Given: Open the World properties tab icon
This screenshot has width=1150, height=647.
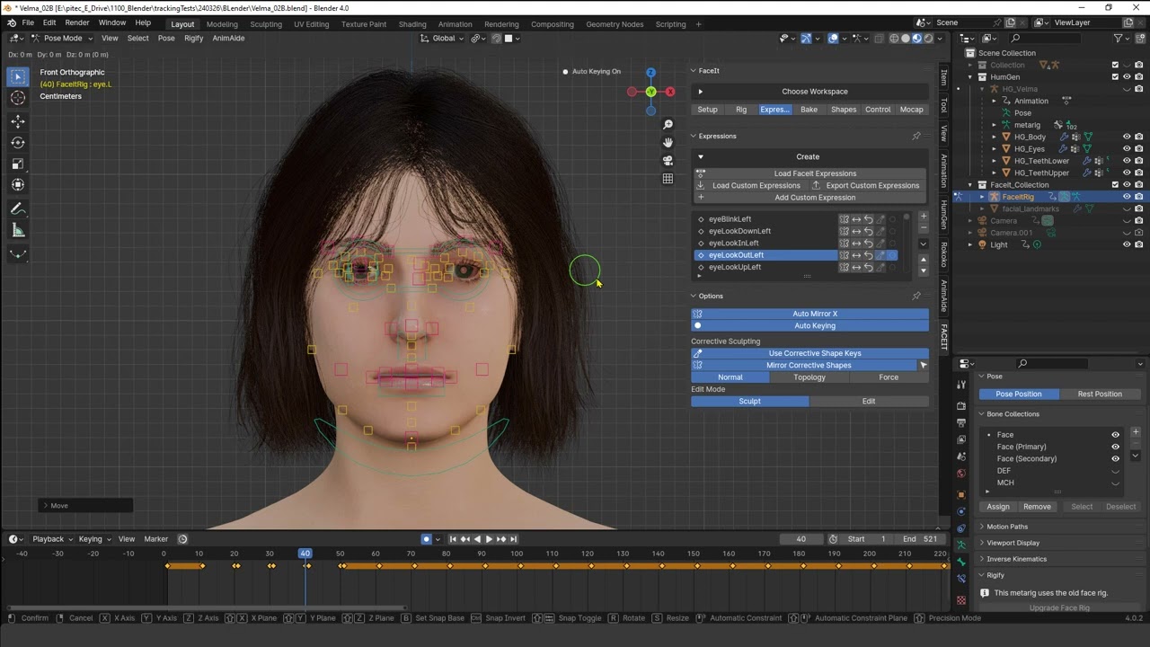Looking at the screenshot, I should tap(961, 474).
